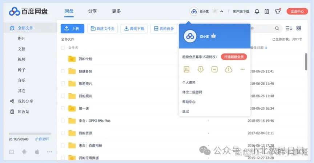
Task: Select 视频 in the sidebar
Action: pyautogui.click(x=21, y=60)
